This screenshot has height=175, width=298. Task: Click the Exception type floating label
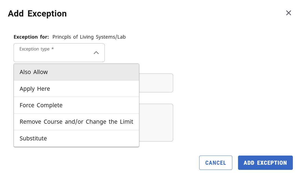pyautogui.click(x=34, y=49)
